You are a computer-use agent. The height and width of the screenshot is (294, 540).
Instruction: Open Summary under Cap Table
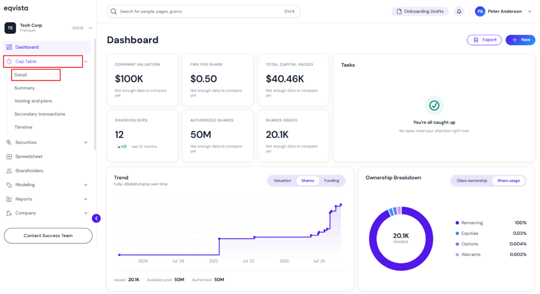point(24,88)
